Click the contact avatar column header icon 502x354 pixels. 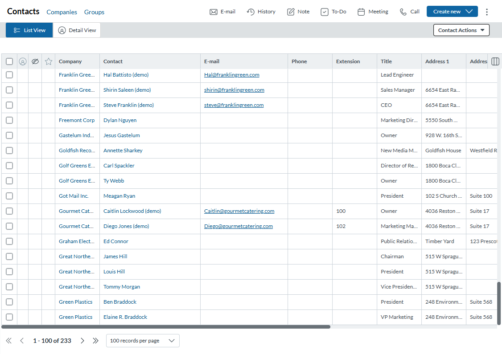(x=22, y=61)
